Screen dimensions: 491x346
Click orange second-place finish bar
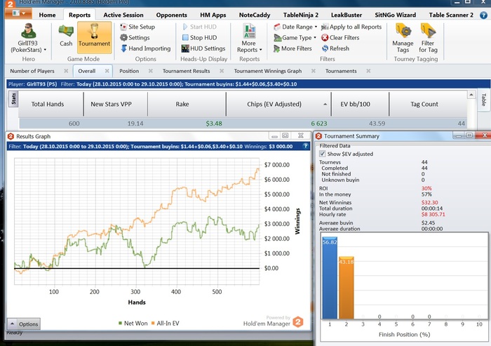point(347,288)
